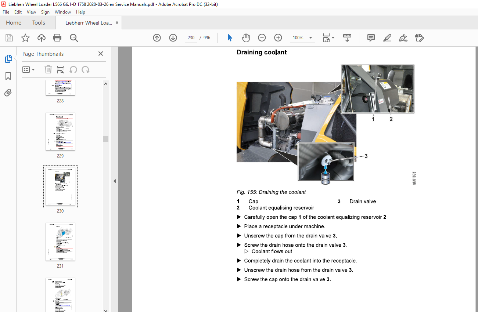Screen dimensions: 478x312
Task: Open the Help menu
Action: [x=80, y=12]
